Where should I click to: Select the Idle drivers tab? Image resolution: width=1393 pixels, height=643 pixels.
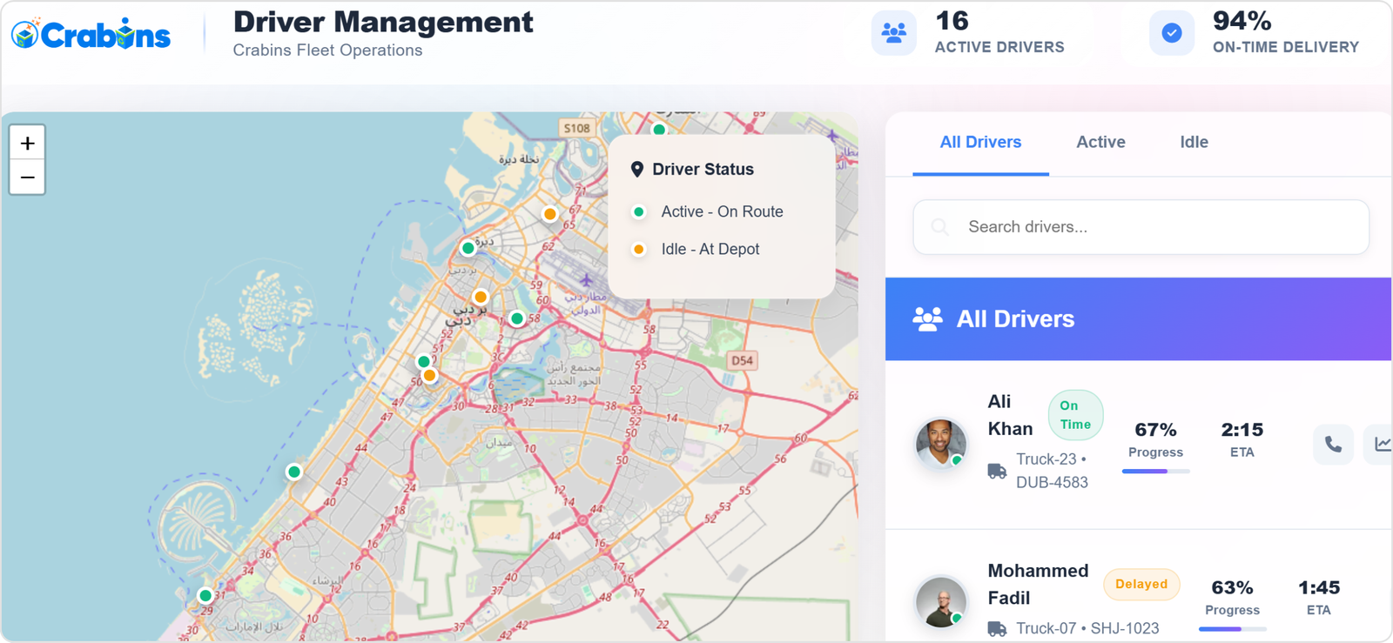click(1194, 142)
